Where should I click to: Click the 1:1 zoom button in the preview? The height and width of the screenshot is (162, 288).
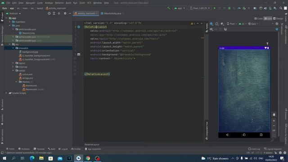tap(274, 130)
